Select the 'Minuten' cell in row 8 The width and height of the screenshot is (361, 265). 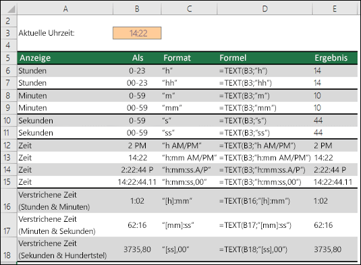coord(65,96)
